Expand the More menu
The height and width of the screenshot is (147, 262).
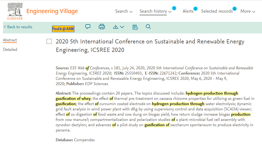pos(248,11)
